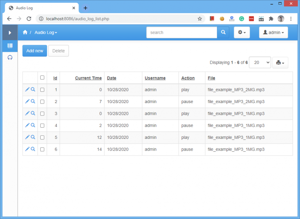The image size is (300, 219).
Task: Edit the record with Id 5
Action: [27, 137]
